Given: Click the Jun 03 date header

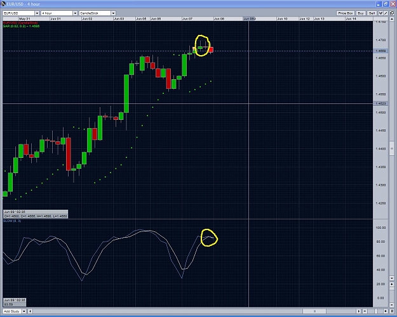Looking at the screenshot, I should (x=119, y=19).
